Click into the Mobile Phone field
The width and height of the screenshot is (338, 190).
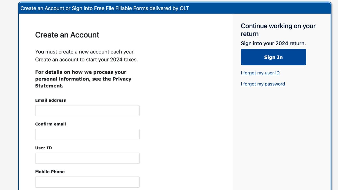pyautogui.click(x=87, y=182)
